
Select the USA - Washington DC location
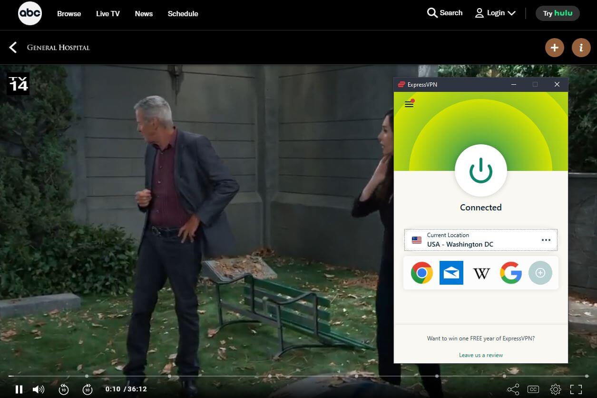(x=480, y=240)
